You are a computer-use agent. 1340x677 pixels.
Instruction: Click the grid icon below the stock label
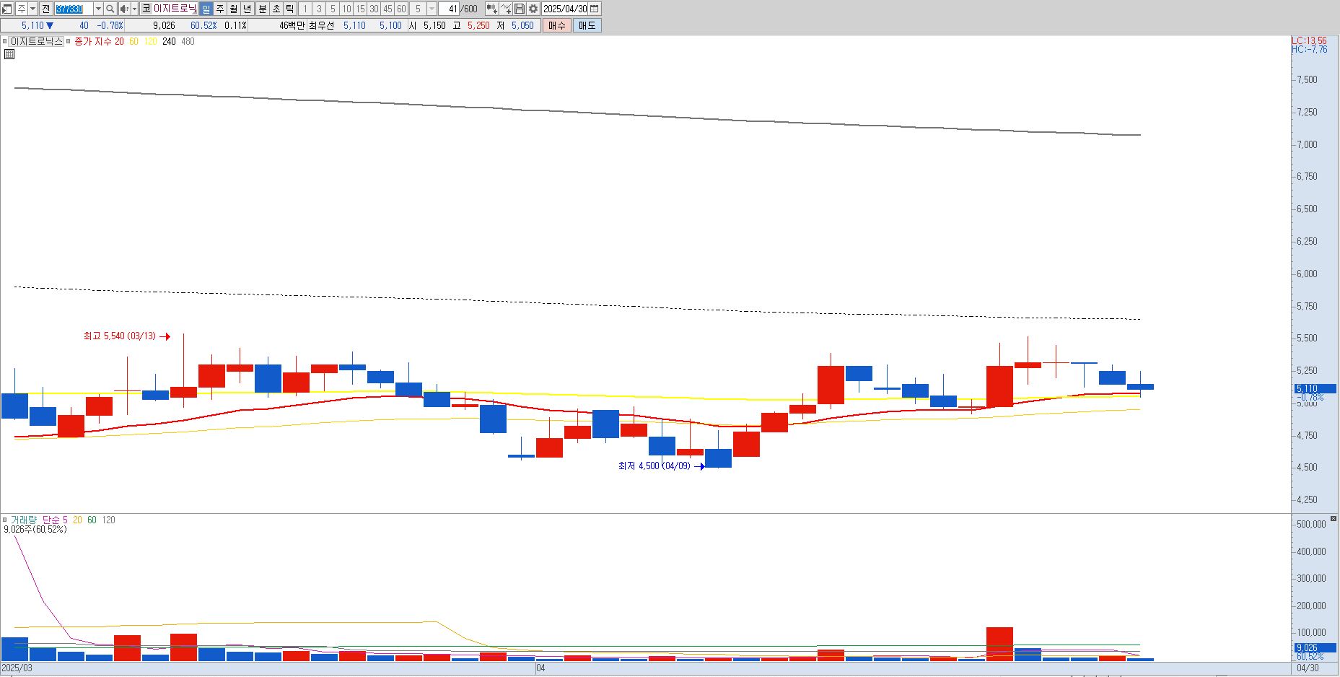pyautogui.click(x=9, y=53)
